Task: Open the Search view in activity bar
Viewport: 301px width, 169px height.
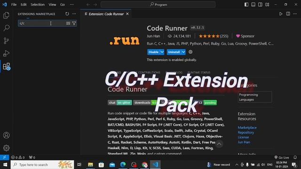Action: click(x=6, y=28)
